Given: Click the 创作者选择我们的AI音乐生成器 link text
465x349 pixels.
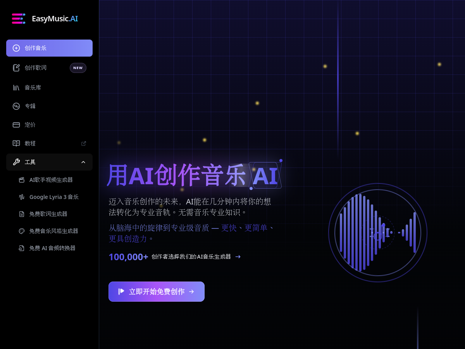Looking at the screenshot, I should coord(191,257).
